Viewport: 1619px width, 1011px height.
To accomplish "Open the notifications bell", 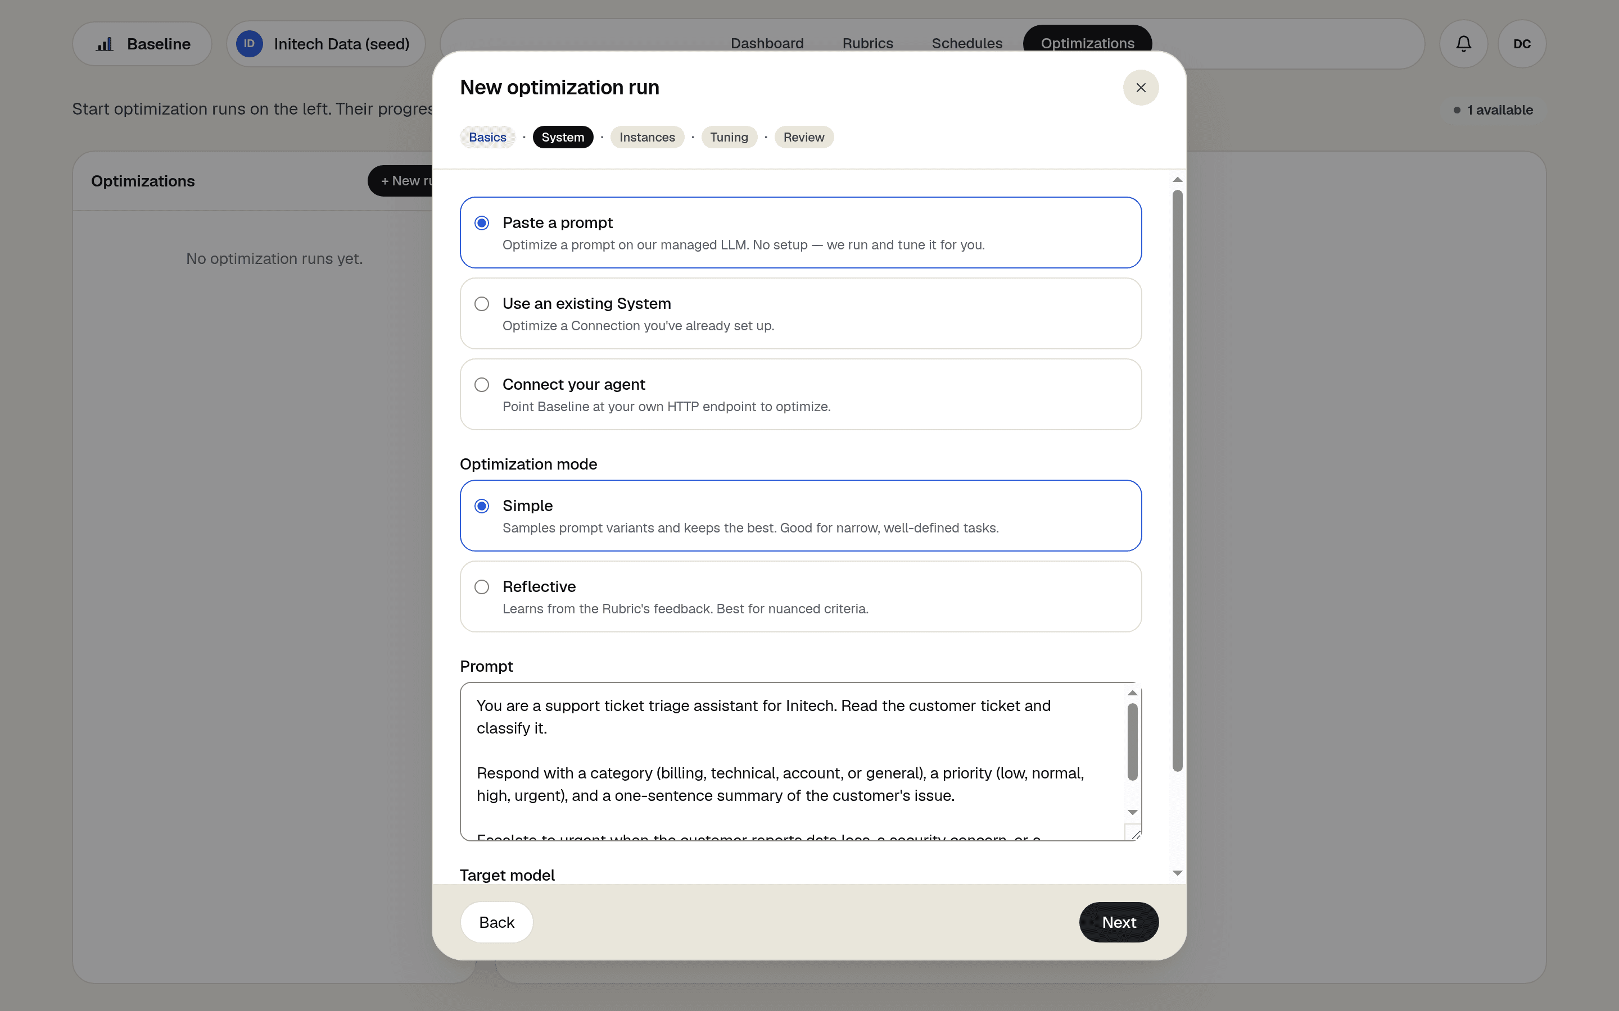I will (x=1463, y=44).
